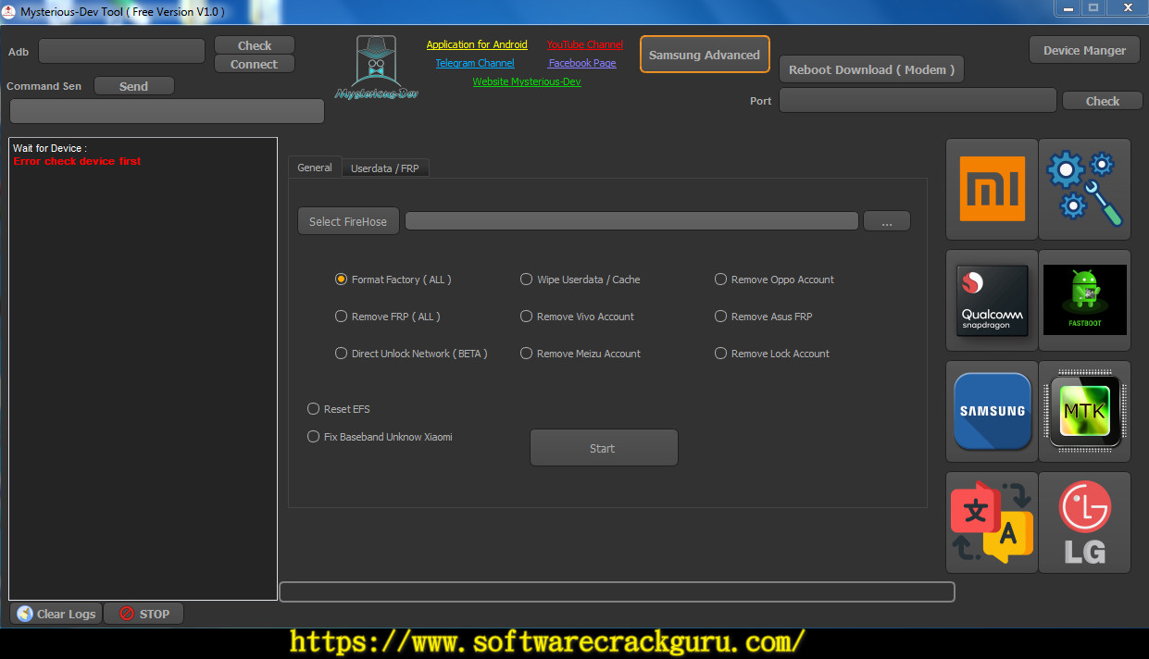Image resolution: width=1149 pixels, height=659 pixels.
Task: Close the Mysterious-Dev Tool window
Action: [x=1126, y=7]
